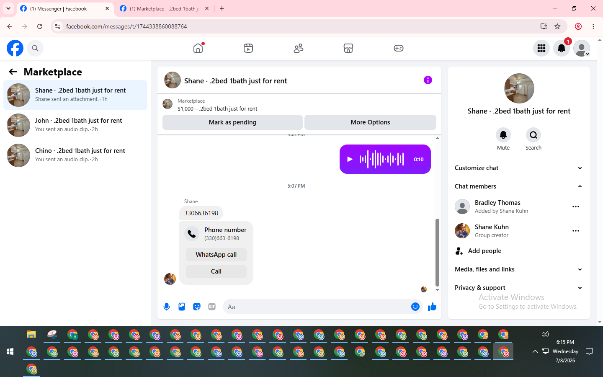Attach a photo using image icon
The height and width of the screenshot is (377, 603).
coord(182,307)
